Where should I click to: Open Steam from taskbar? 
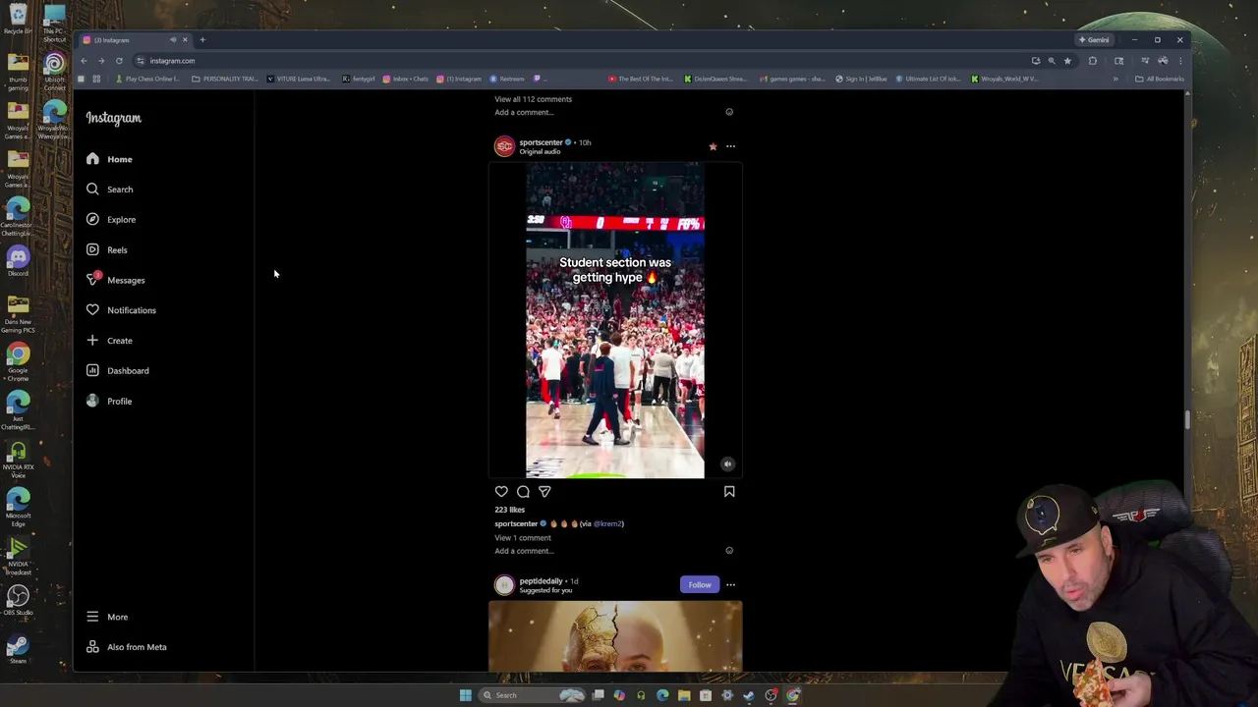749,695
